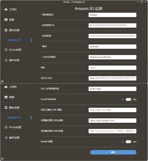Collapse 图床设置 chevron in upper sidebar
This screenshot has height=161, width=148.
[27, 30]
